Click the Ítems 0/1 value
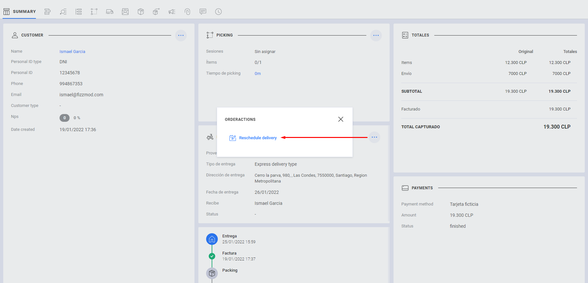The height and width of the screenshot is (283, 588). (258, 62)
